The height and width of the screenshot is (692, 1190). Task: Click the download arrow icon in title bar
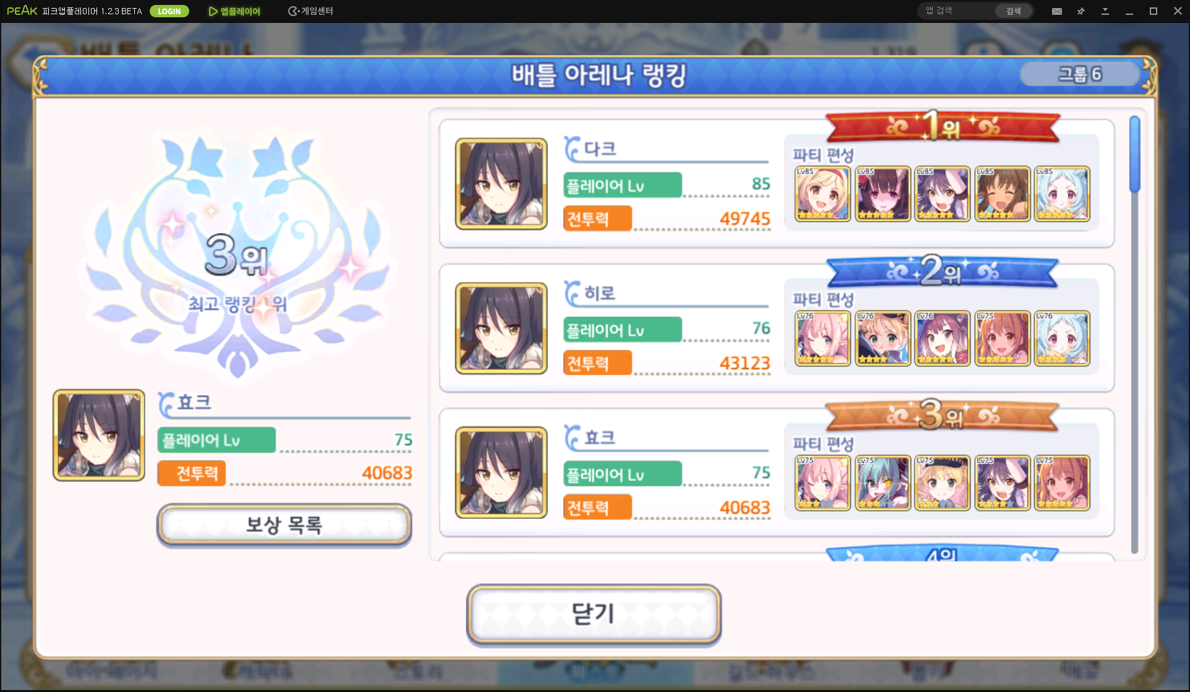tap(1105, 11)
